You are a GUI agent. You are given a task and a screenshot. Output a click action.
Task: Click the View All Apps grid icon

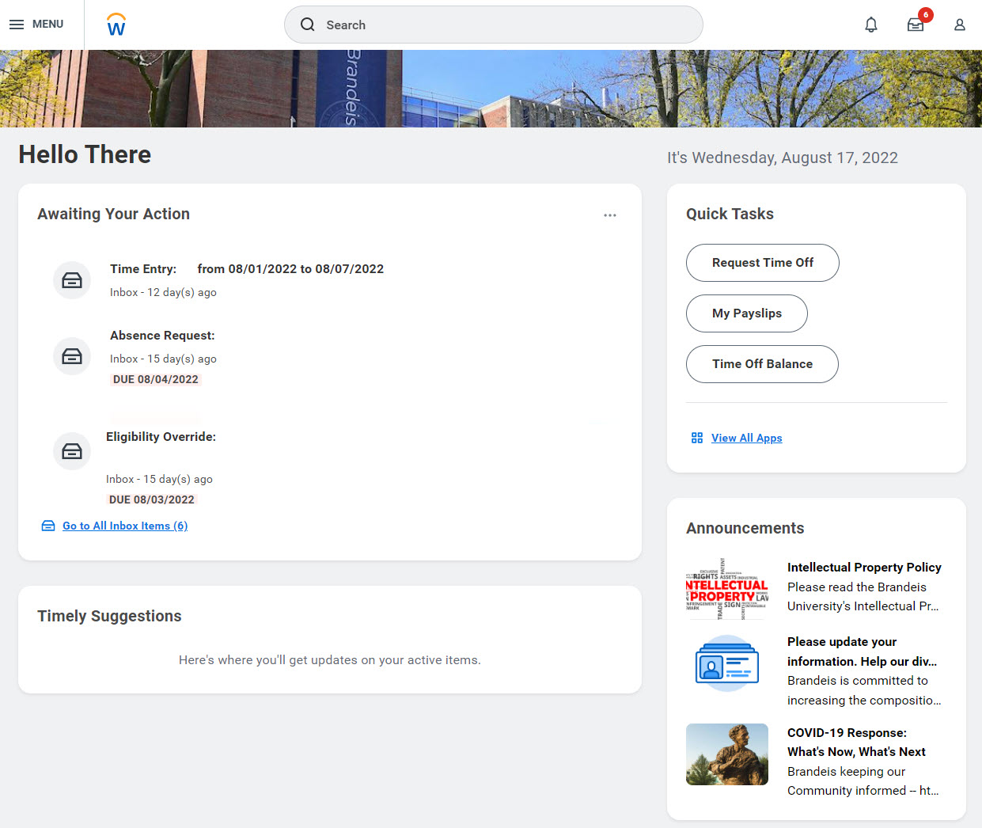pos(697,438)
